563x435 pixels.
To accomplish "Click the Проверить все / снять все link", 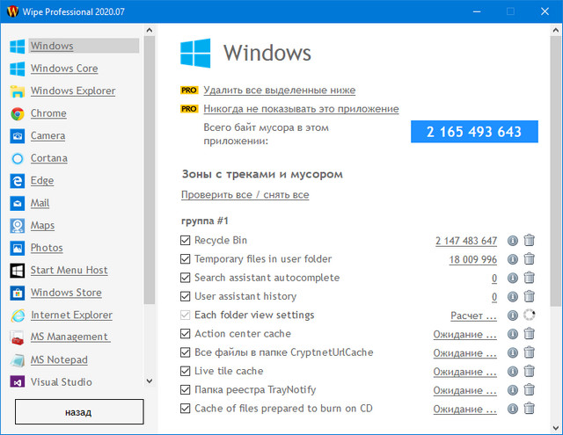I will coord(245,195).
